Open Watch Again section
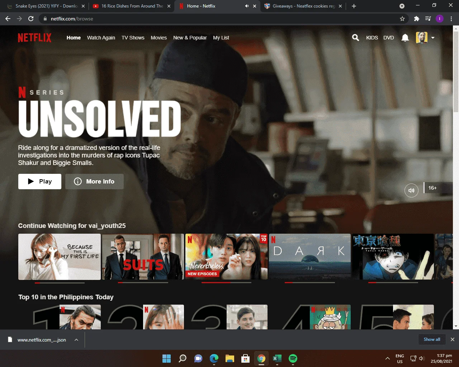 (x=101, y=38)
